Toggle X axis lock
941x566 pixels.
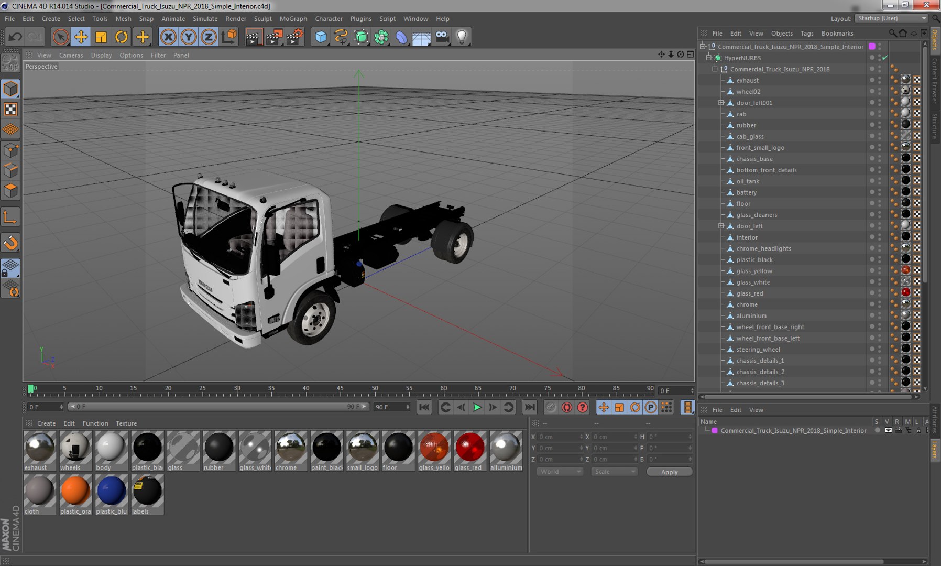(x=168, y=37)
